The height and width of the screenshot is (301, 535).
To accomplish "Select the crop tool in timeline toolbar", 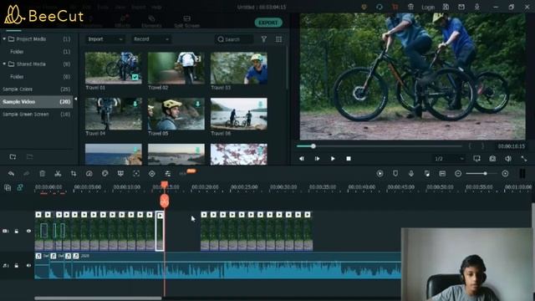I will (x=74, y=174).
